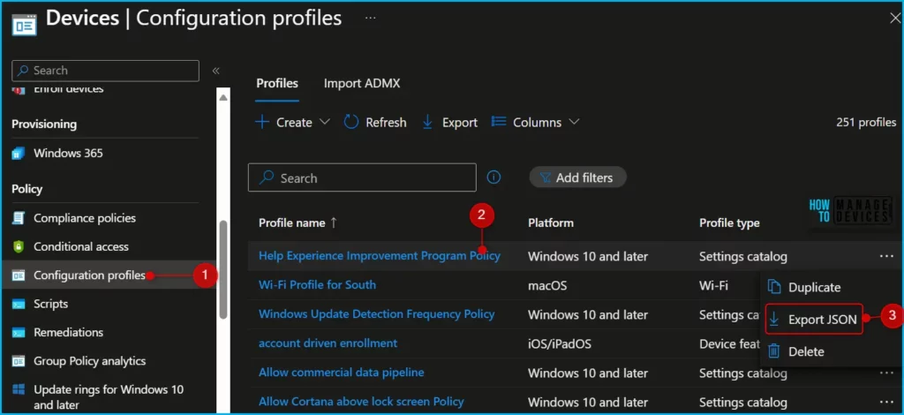Screen dimensions: 904x415
Task: Expand the Columns dropdown chevron
Action: [574, 122]
